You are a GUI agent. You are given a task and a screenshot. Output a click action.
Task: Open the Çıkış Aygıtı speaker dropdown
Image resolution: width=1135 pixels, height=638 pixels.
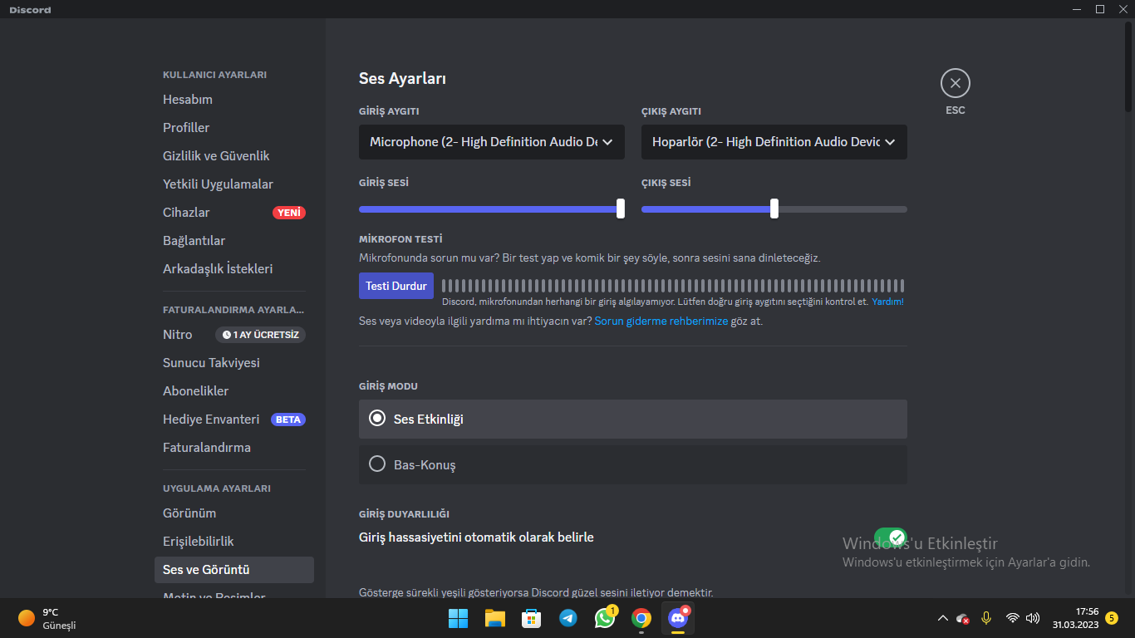(774, 142)
